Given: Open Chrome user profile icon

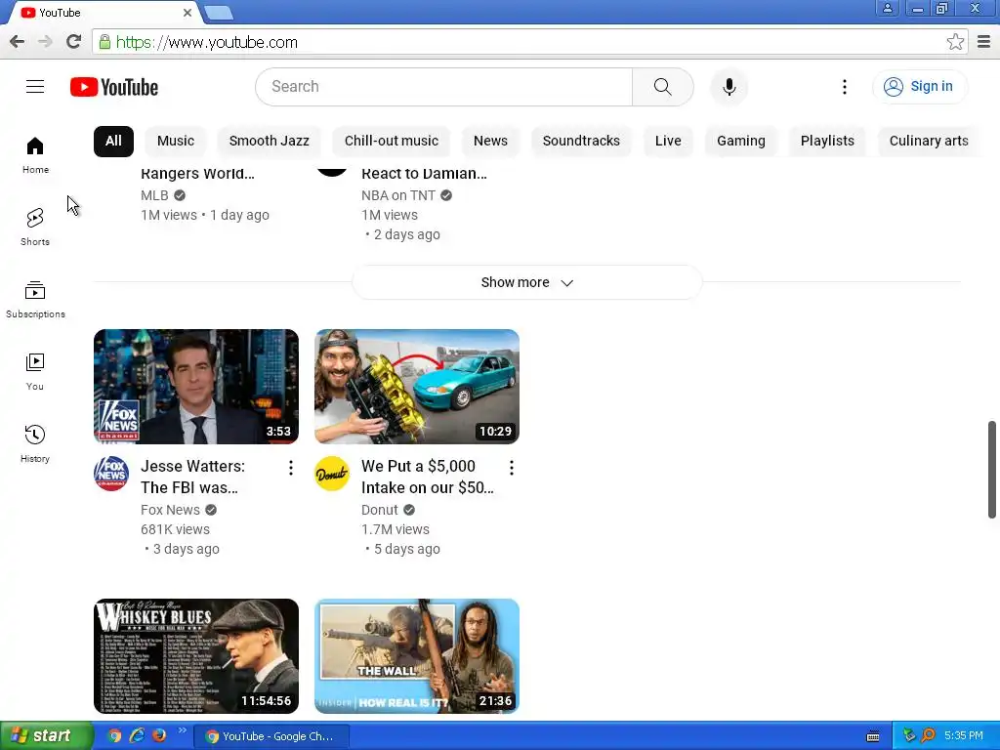Looking at the screenshot, I should [887, 8].
